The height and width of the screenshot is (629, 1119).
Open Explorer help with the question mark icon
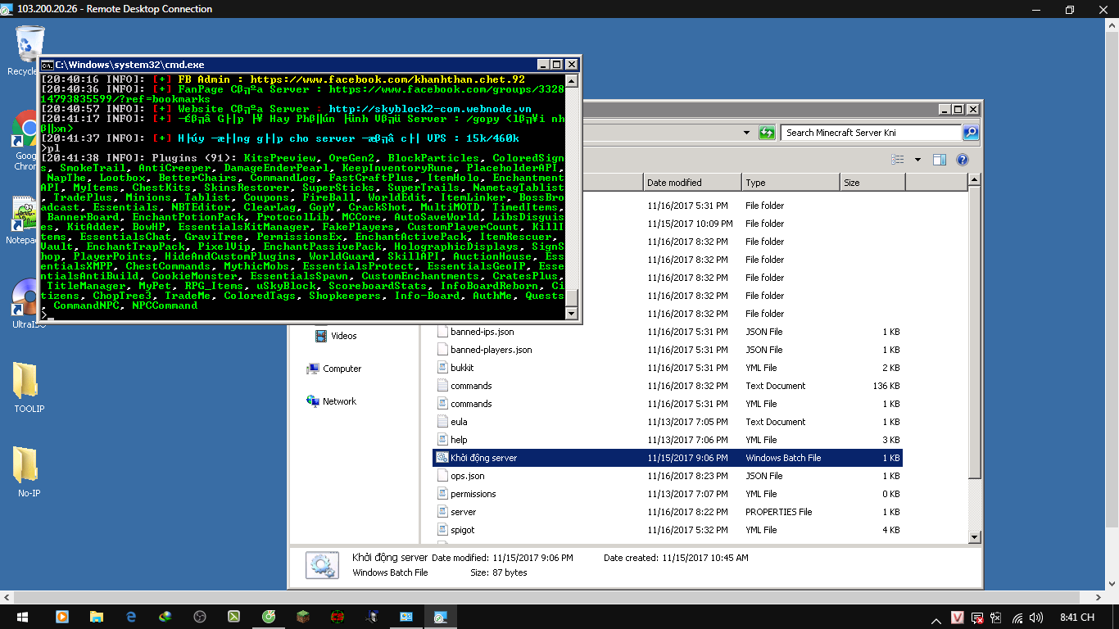coord(963,160)
